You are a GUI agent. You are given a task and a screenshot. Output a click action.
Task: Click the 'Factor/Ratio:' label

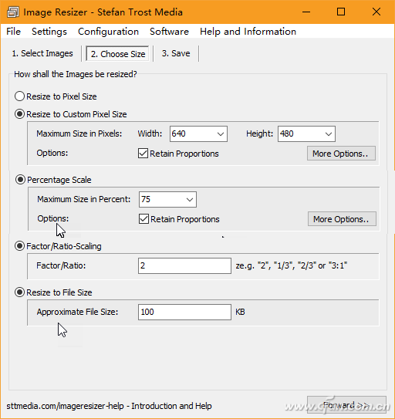[x=61, y=265]
